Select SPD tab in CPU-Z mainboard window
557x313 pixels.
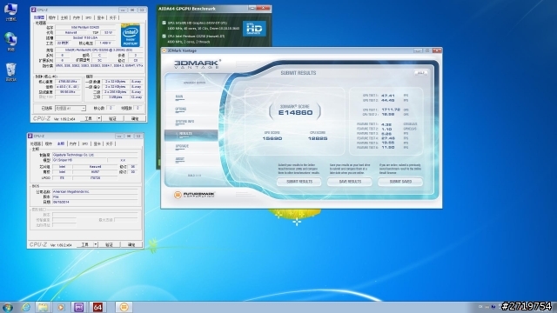click(85, 143)
